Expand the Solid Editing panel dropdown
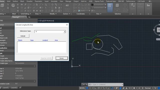The image size is (160, 90). click(30, 14)
